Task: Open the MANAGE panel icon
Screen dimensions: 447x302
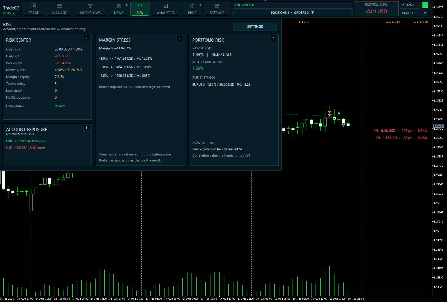Action: (59, 6)
